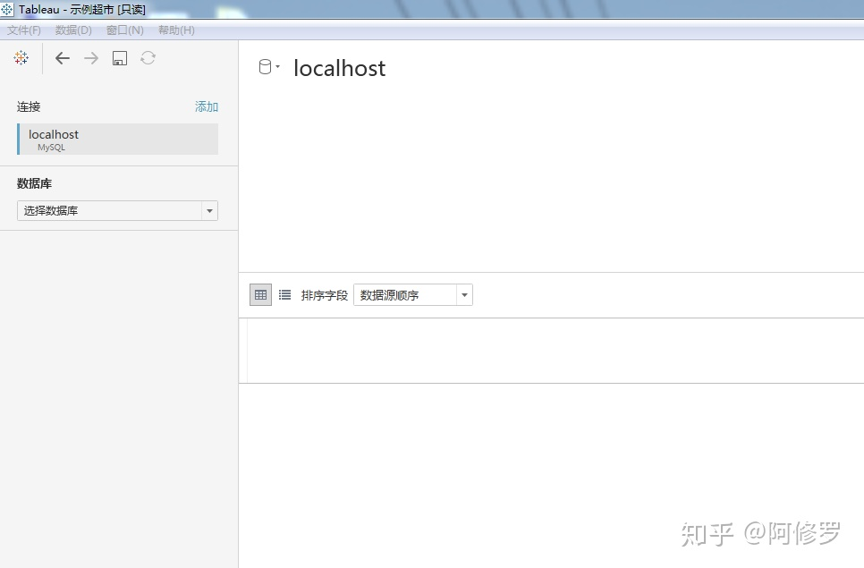Open the 文件(F) menu
864x568 pixels.
click(x=23, y=30)
